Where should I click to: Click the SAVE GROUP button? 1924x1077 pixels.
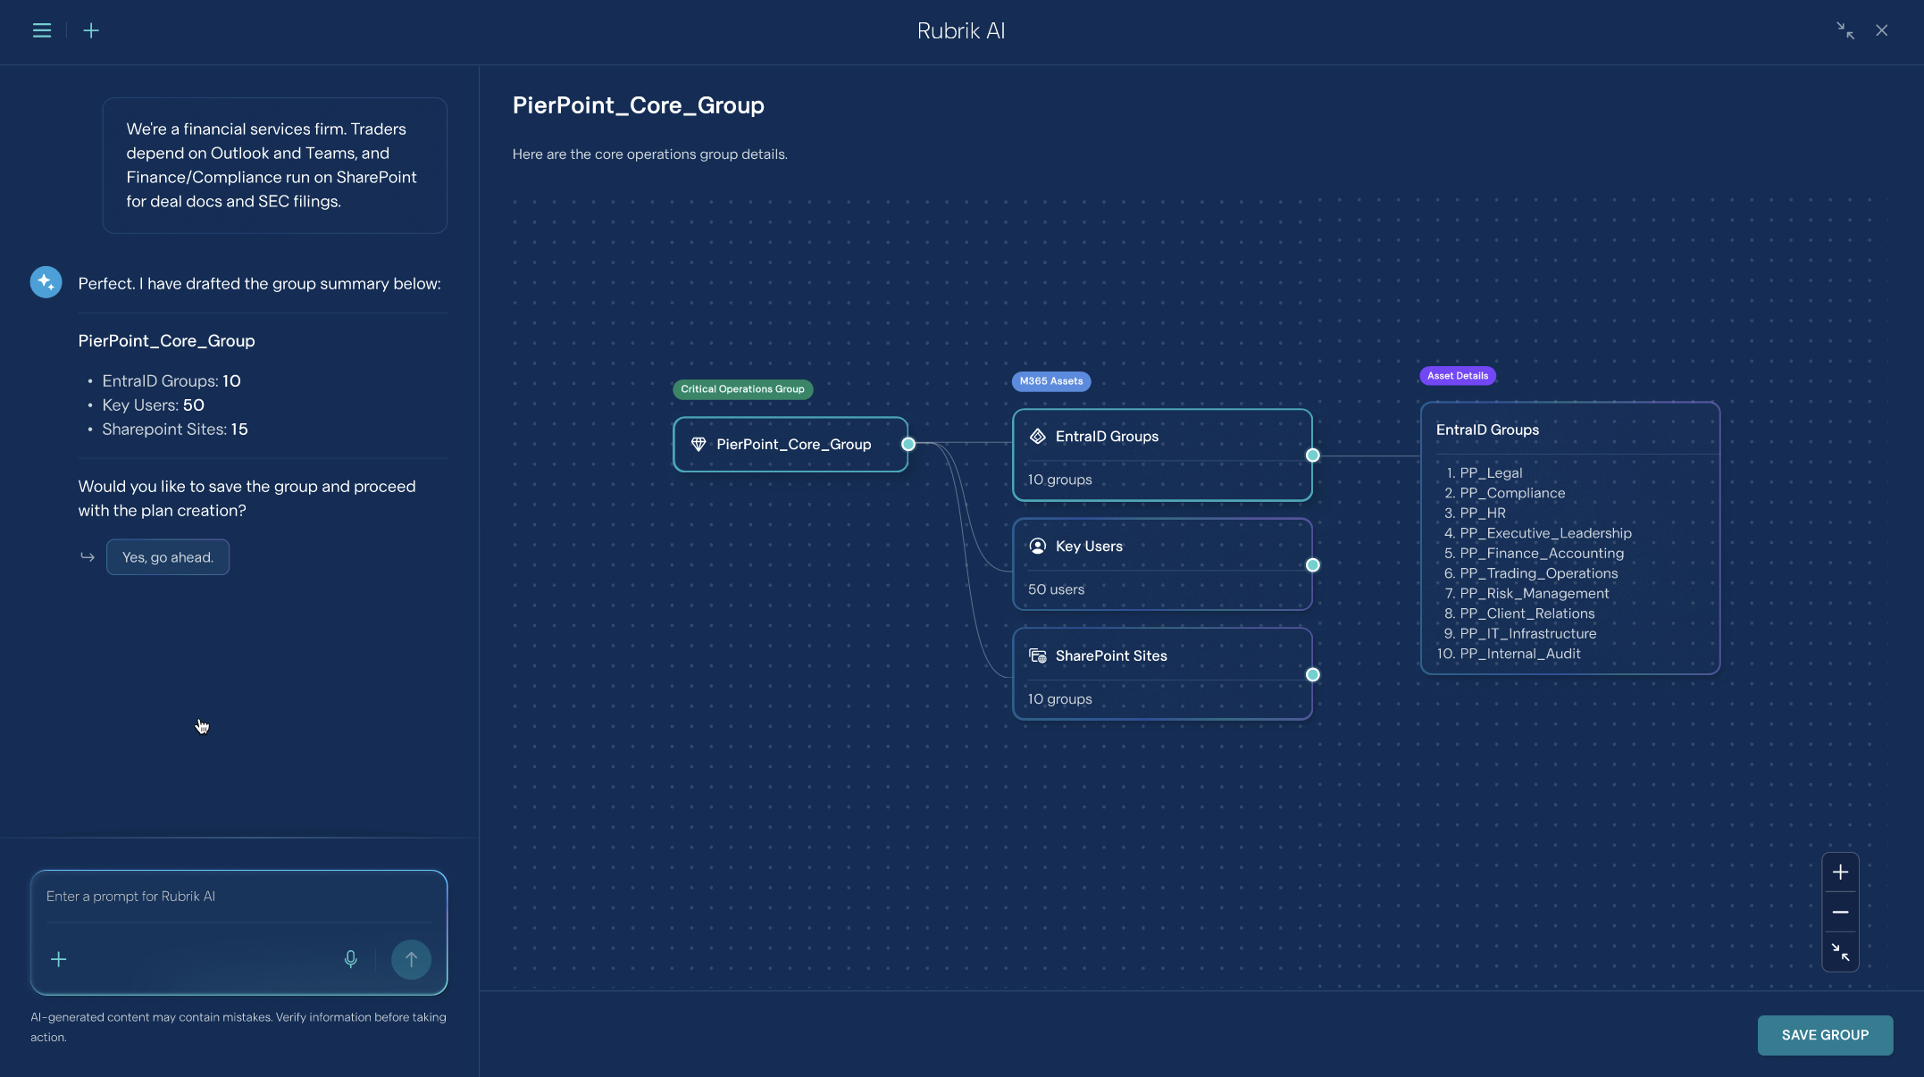(x=1825, y=1035)
